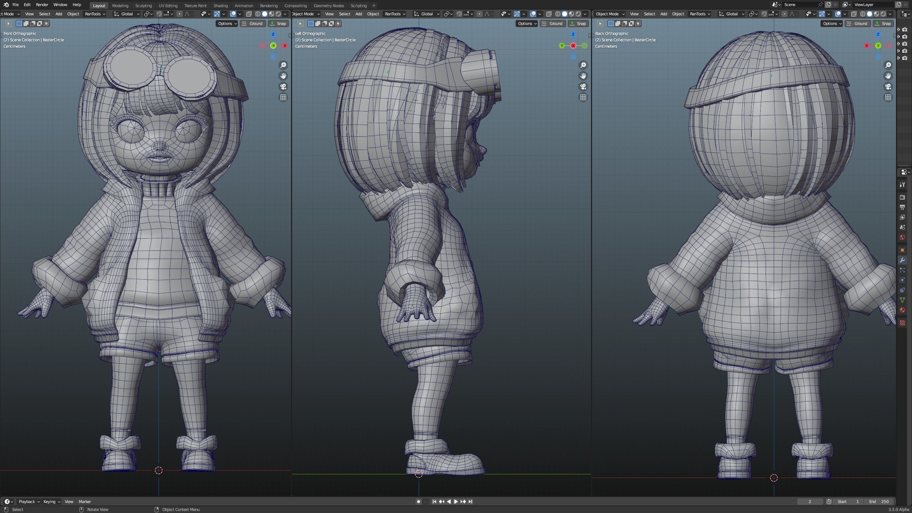
Task: Open the Add menu in Left viewport
Action: pyautogui.click(x=359, y=14)
